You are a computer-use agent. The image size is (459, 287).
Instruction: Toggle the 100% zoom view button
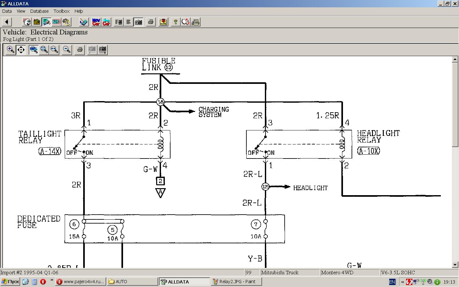click(x=33, y=50)
